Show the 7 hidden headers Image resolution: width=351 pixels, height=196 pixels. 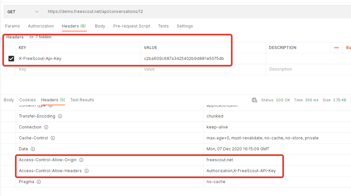pyautogui.click(x=40, y=37)
